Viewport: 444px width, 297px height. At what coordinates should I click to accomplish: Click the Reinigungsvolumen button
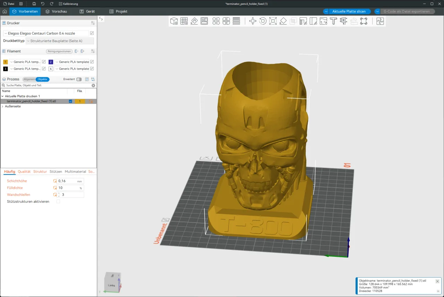(59, 51)
